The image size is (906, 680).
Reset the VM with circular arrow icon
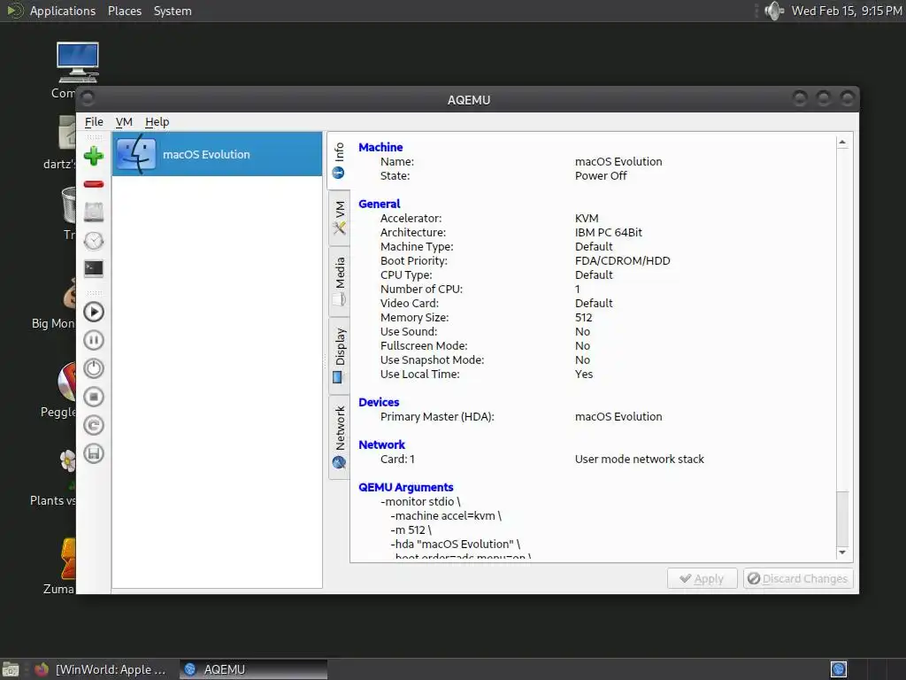click(94, 425)
